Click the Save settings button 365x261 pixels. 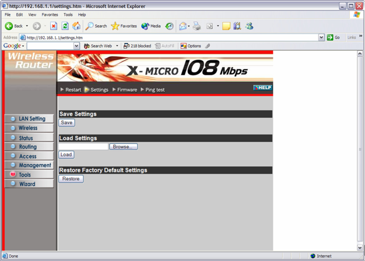pos(66,122)
